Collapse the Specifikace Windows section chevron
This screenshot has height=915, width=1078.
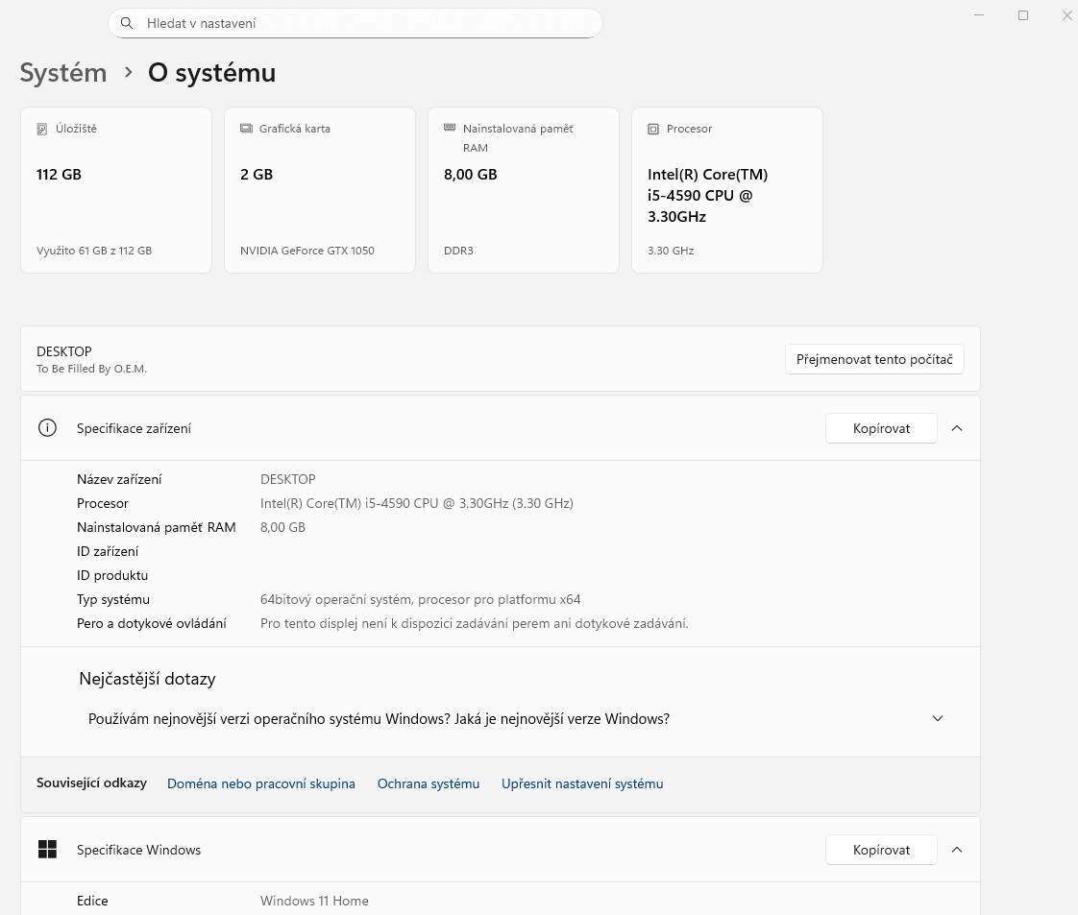point(956,850)
